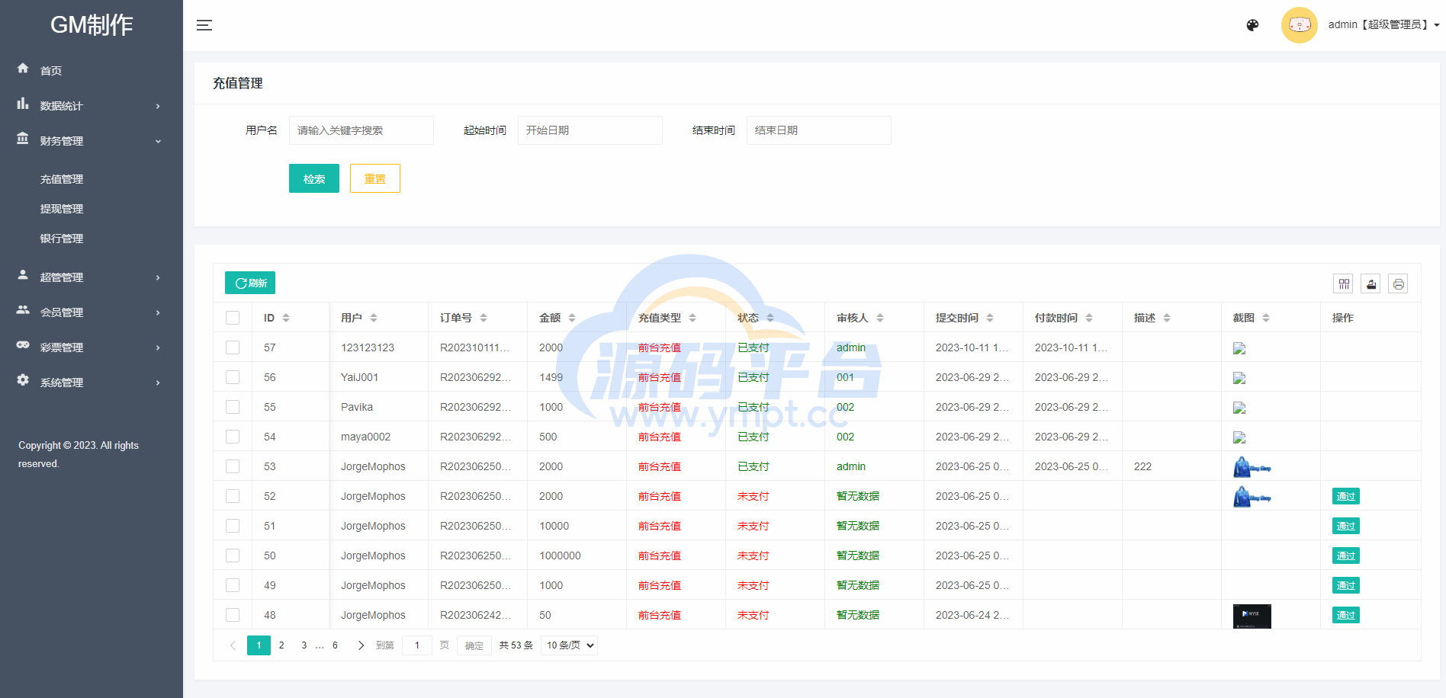Click the 刷新 refresh button

(x=250, y=283)
